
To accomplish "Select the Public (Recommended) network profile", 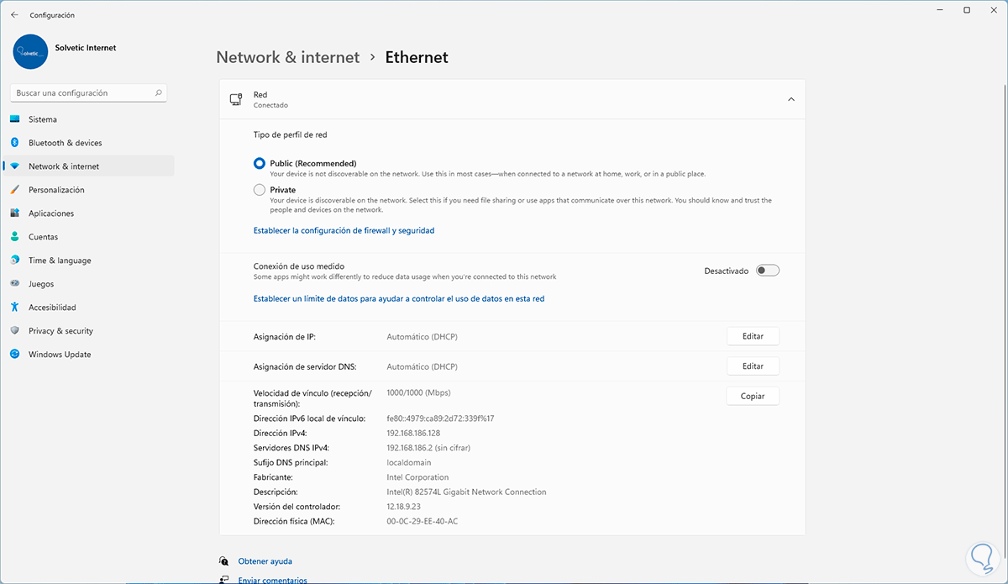I will tap(260, 163).
